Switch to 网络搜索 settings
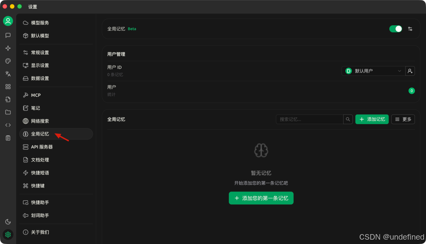Screen dimensions: 426x244 (x=39, y=121)
